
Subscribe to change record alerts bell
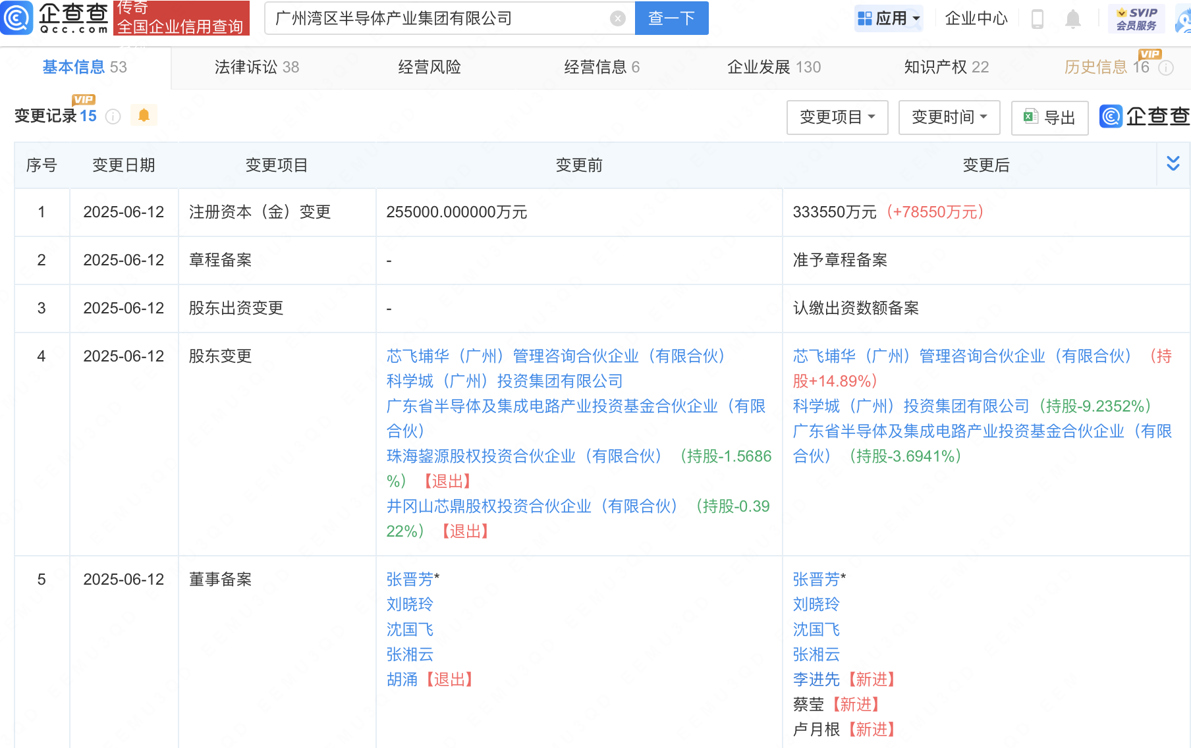(144, 115)
